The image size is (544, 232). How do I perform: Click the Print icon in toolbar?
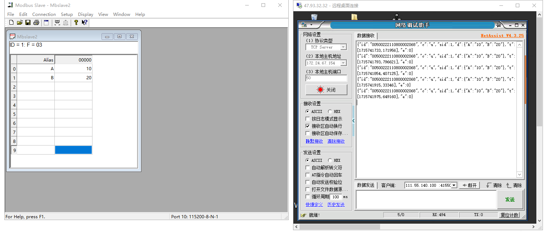coord(36,22)
